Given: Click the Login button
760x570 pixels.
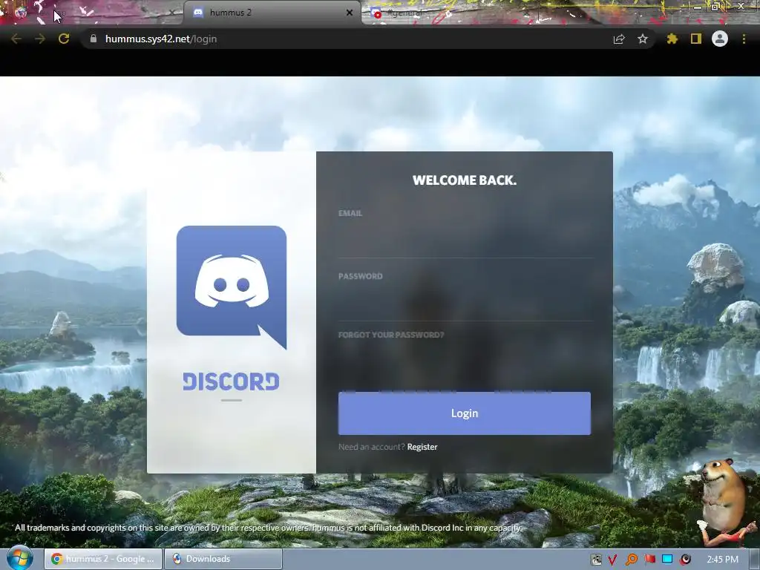Looking at the screenshot, I should (x=465, y=413).
